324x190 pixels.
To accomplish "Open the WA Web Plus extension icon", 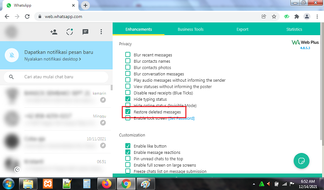I will tap(286, 17).
